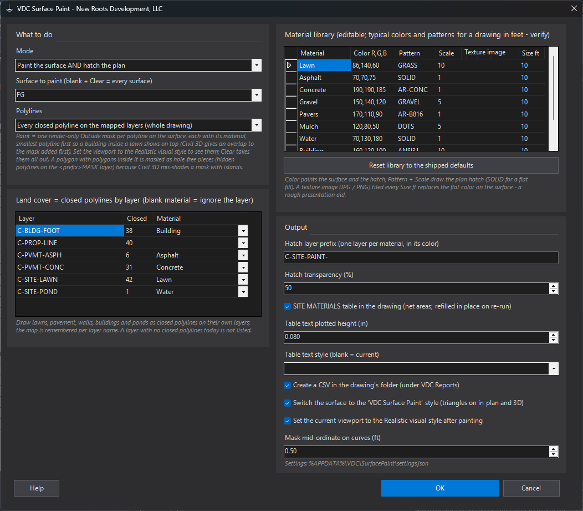
Task: Open material dropdown for C-PROP-LINE layer
Action: tap(243, 243)
